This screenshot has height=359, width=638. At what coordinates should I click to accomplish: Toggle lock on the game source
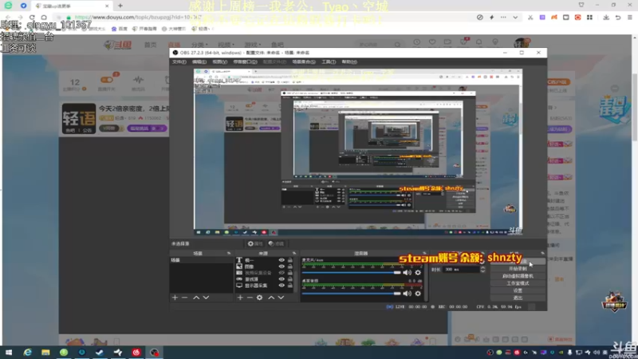(x=290, y=279)
